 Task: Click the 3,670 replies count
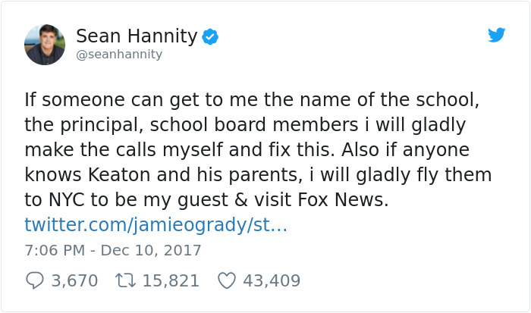tap(74, 280)
